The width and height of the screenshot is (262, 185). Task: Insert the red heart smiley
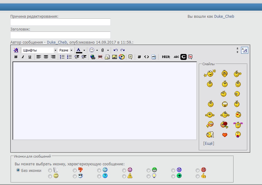[x=224, y=135]
